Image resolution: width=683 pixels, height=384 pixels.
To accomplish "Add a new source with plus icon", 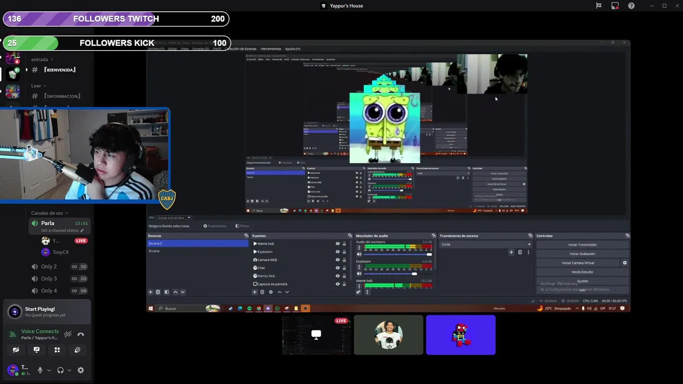I will (x=255, y=292).
